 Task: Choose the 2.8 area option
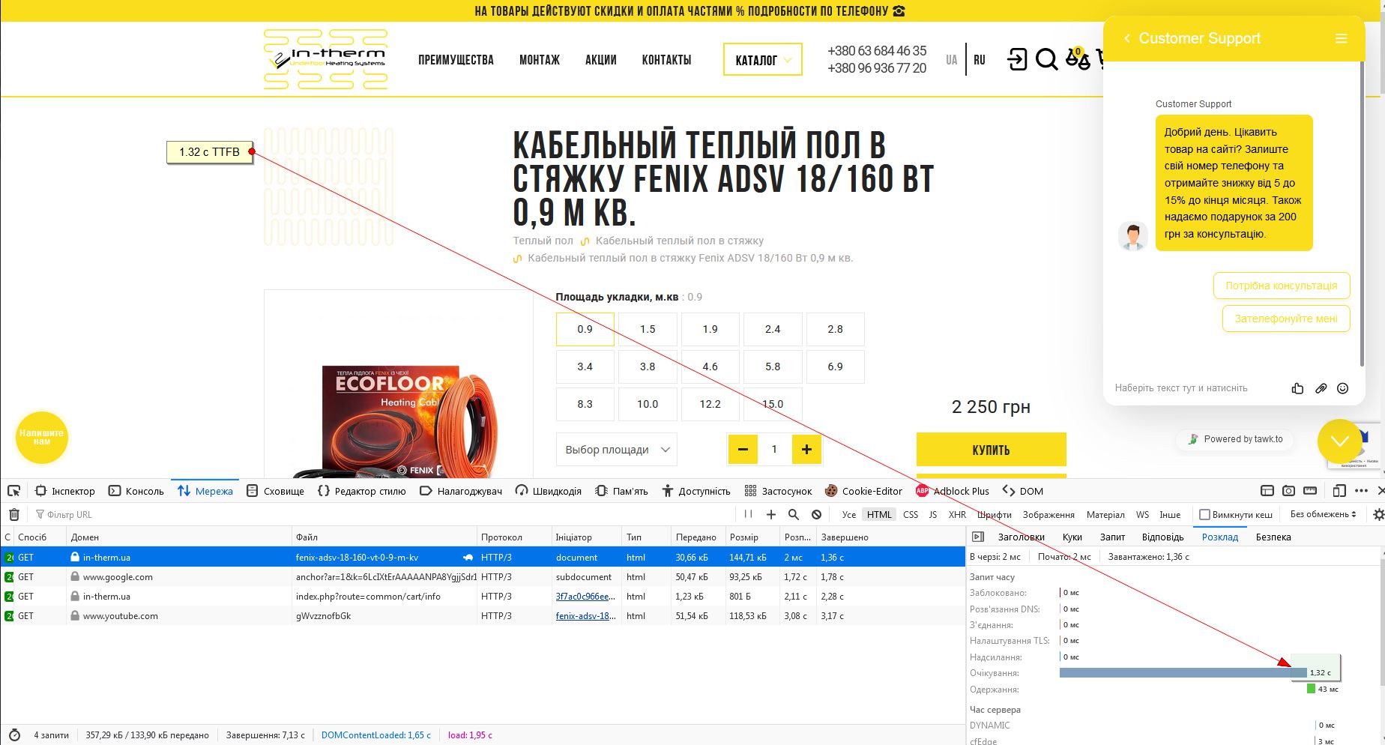click(836, 329)
